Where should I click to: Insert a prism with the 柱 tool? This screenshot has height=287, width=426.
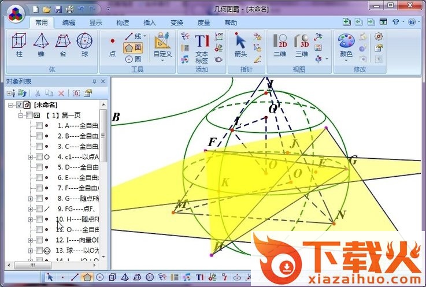(19, 45)
